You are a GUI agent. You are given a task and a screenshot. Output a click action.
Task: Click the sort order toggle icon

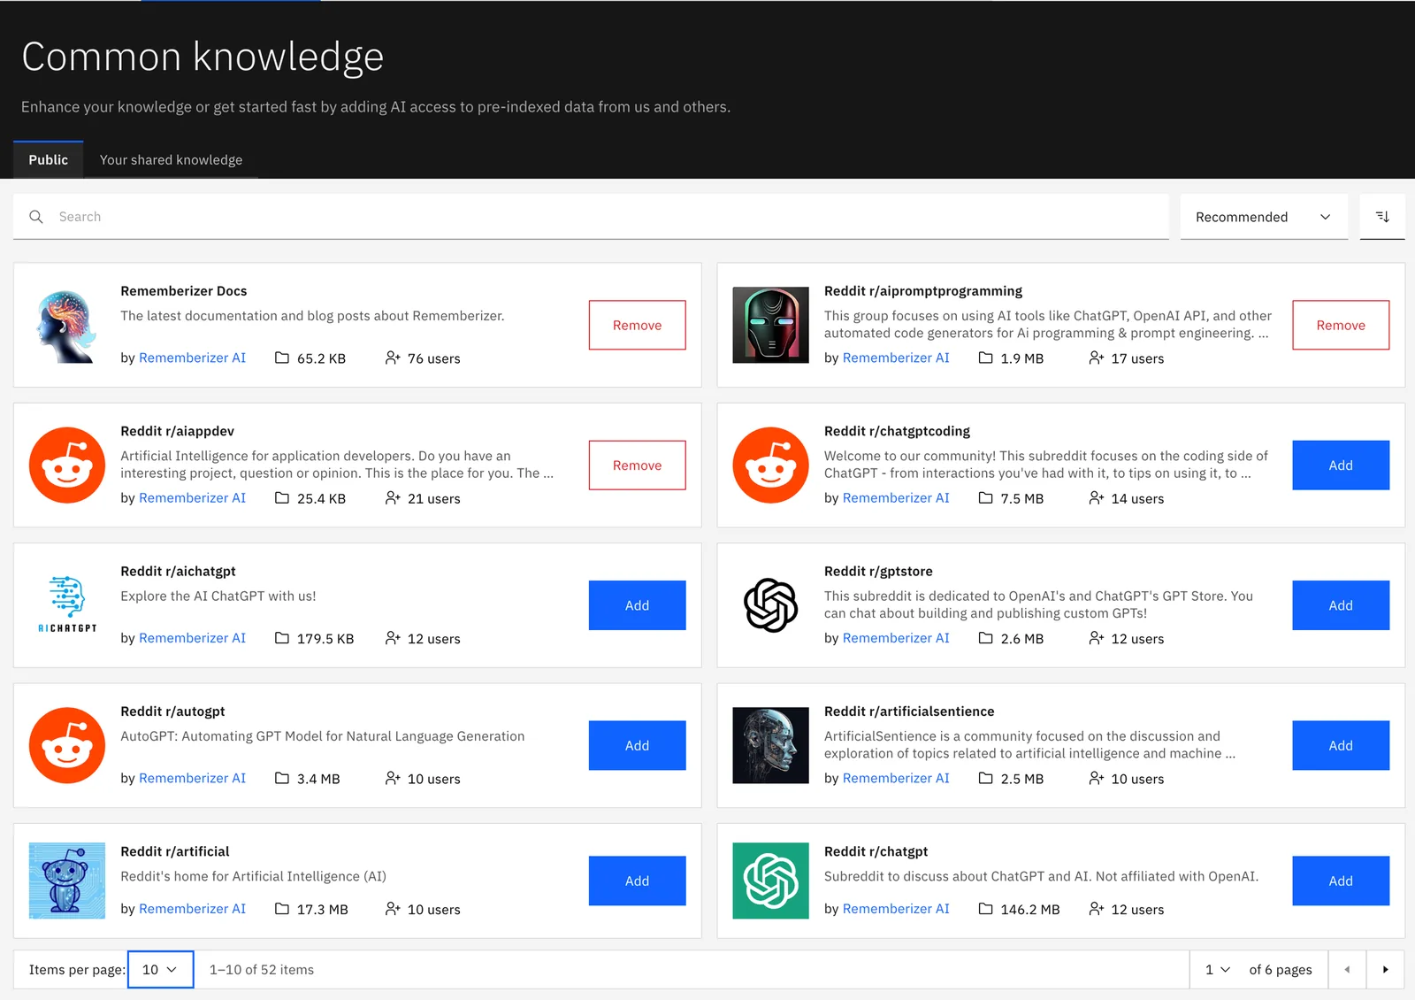[1382, 217]
